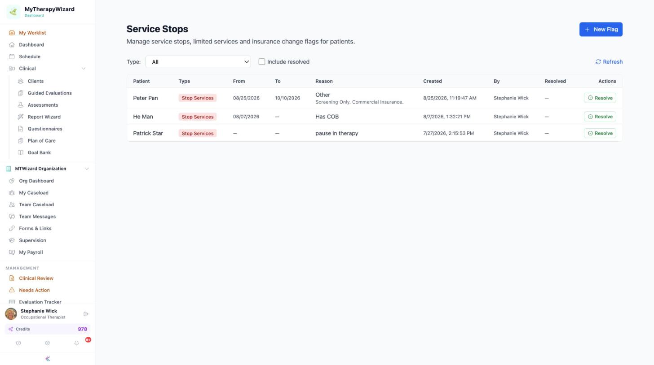The width and height of the screenshot is (654, 365).
Task: Click the Patrick Star patient name
Action: click(x=148, y=133)
